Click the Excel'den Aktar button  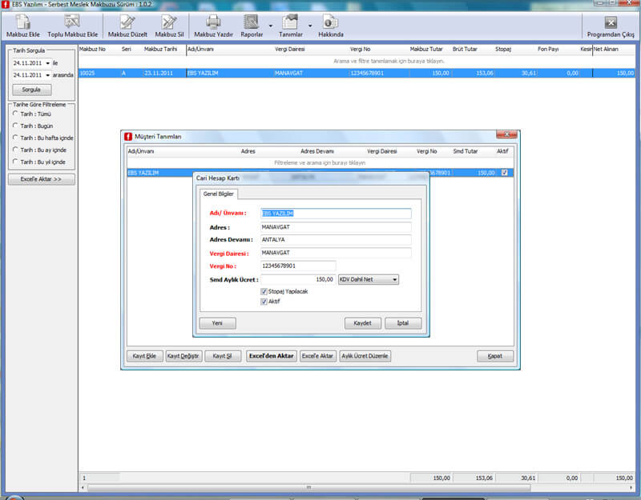pos(271,356)
